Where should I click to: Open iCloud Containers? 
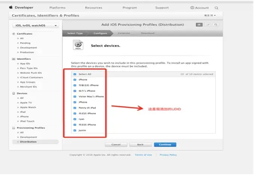click(x=32, y=77)
